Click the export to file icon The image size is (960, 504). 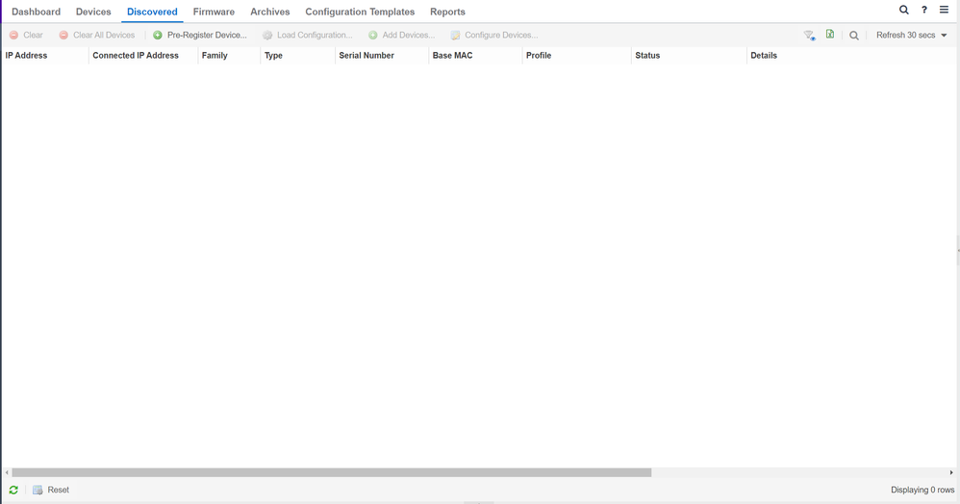click(830, 35)
